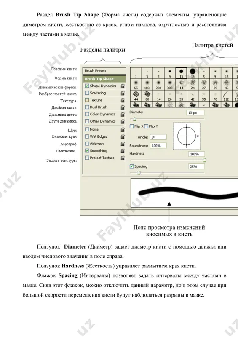Select the soft round 200 brush
Screen dimensions: 238x337
pos(158,84)
